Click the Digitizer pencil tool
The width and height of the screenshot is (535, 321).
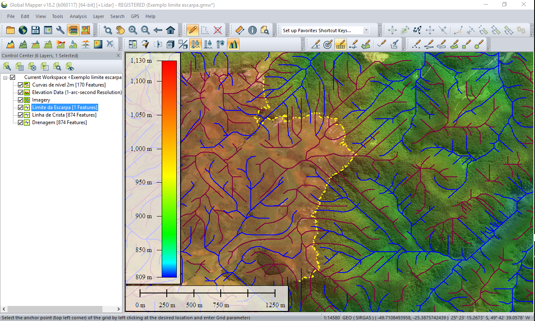[192, 30]
